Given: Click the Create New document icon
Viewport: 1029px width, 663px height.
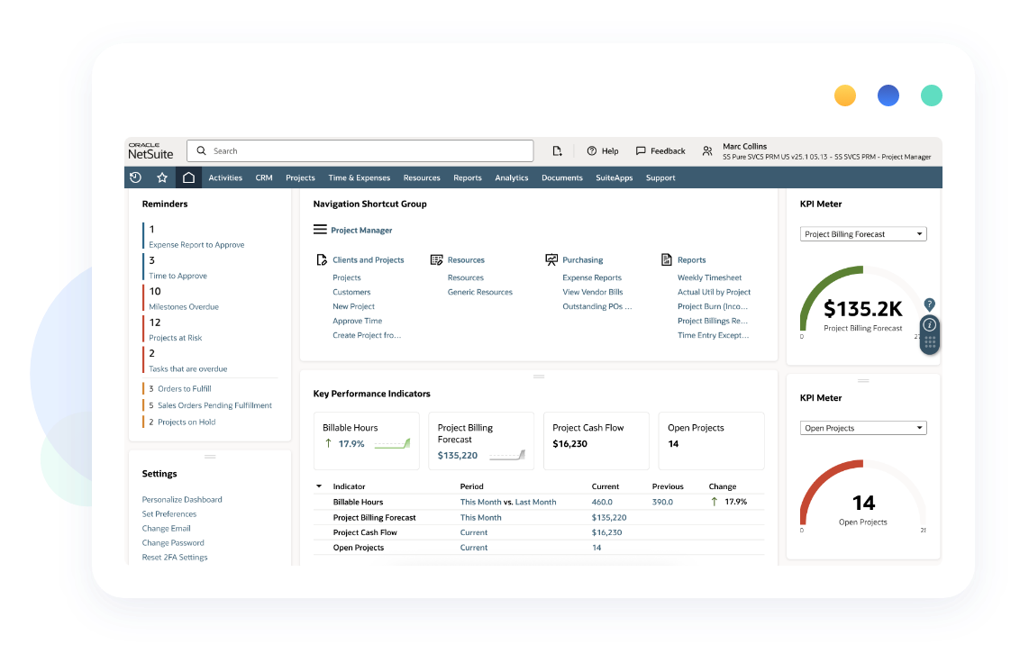Looking at the screenshot, I should click(x=558, y=151).
